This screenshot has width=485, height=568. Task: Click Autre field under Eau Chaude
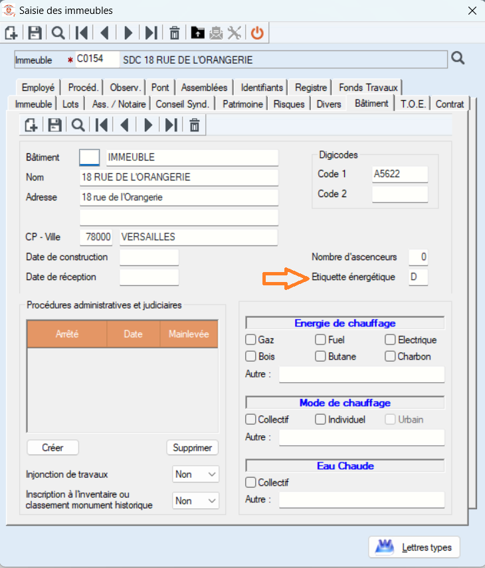361,500
